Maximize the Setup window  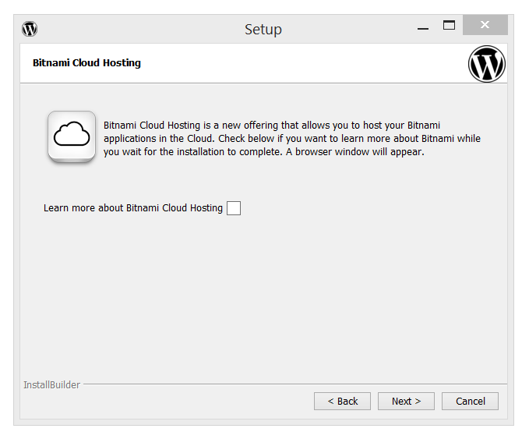coord(449,25)
